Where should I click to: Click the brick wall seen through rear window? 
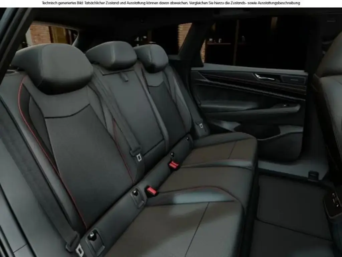(x=39, y=34)
